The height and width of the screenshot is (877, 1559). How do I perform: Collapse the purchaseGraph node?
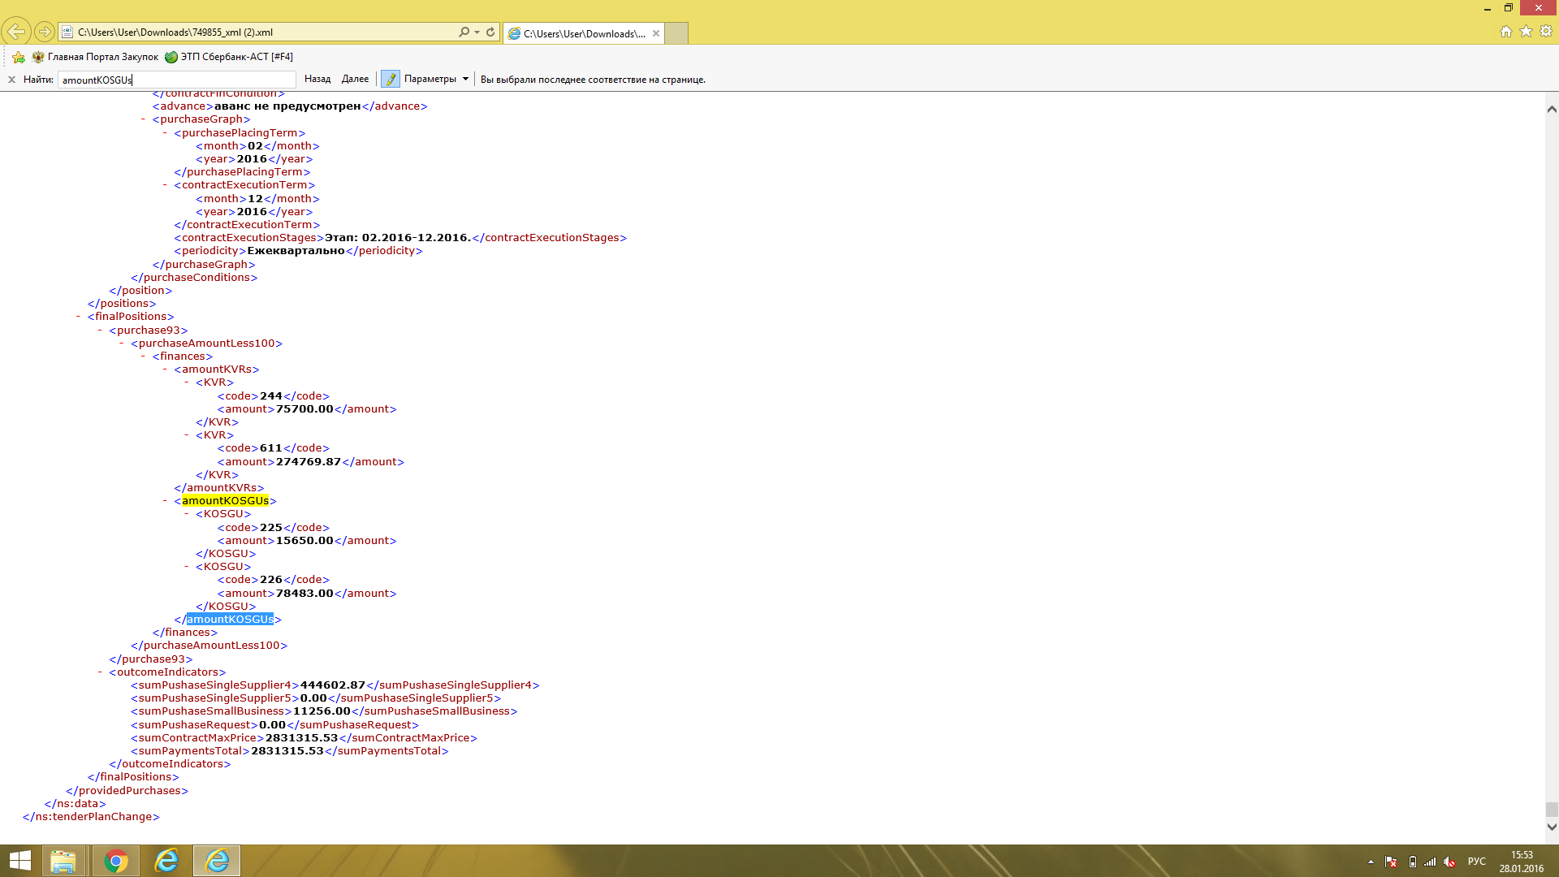pyautogui.click(x=143, y=119)
